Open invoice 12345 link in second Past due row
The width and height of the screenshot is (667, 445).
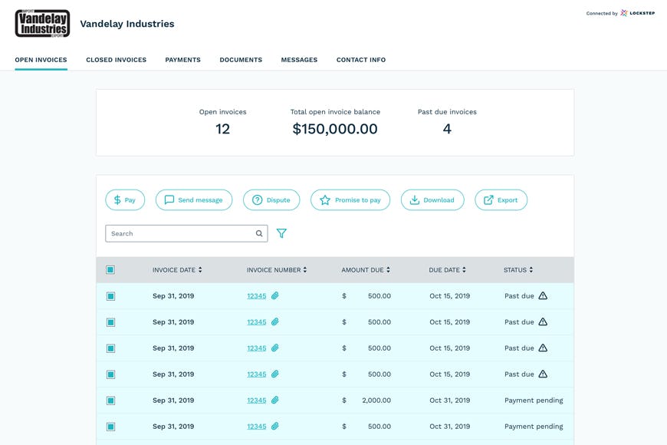257,322
